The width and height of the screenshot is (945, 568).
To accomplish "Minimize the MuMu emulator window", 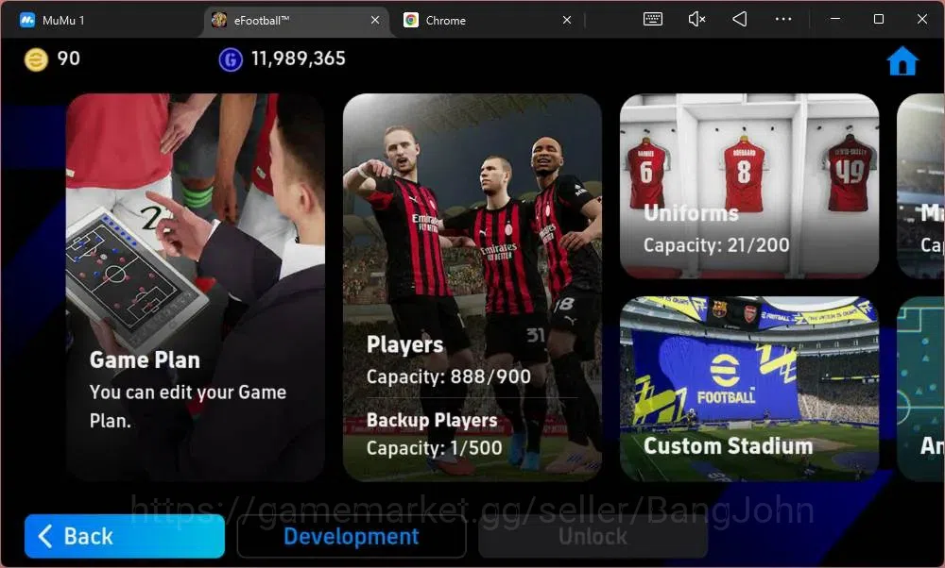I will pos(835,19).
